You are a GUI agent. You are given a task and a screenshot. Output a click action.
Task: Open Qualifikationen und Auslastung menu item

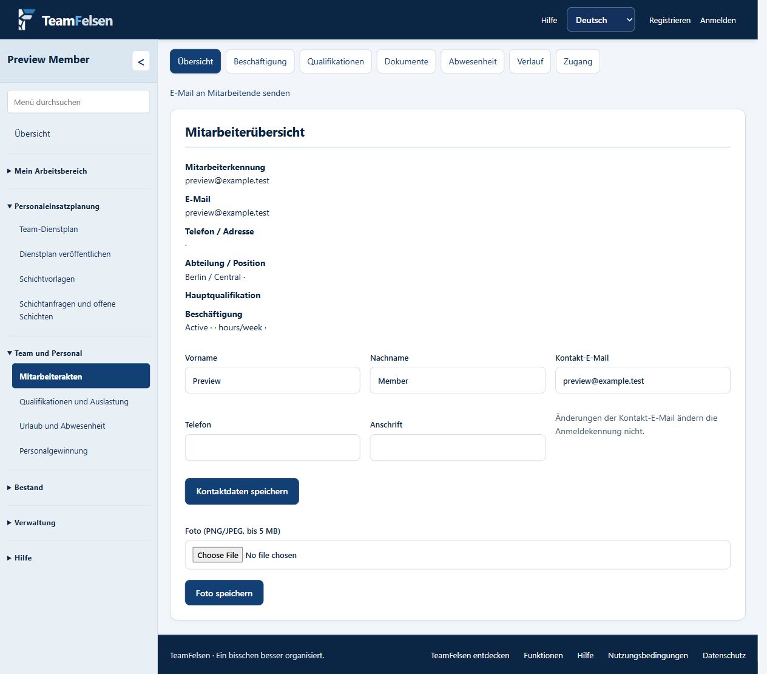(x=74, y=402)
